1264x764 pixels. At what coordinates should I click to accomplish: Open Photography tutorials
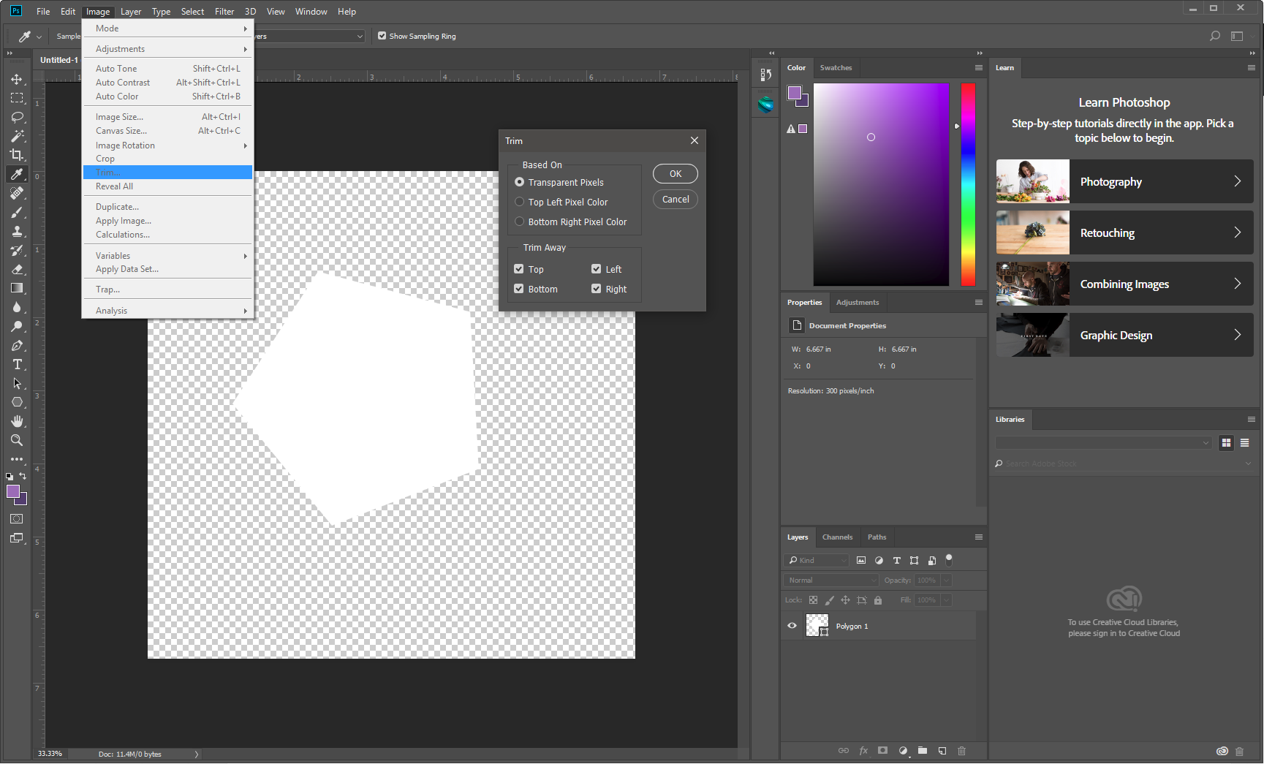(x=1125, y=181)
